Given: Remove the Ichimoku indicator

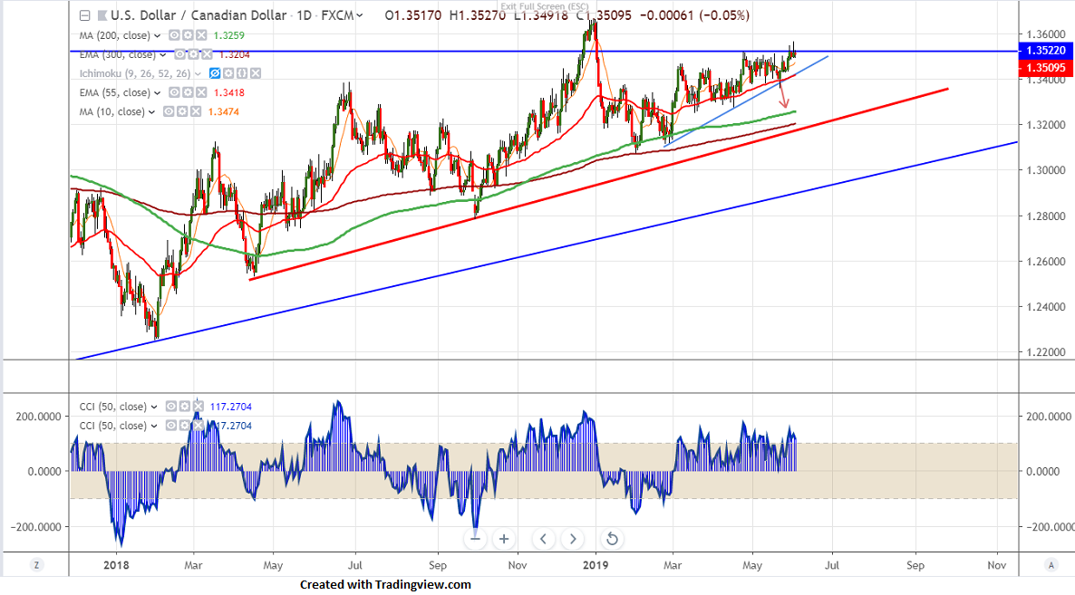Looking at the screenshot, I should (255, 73).
